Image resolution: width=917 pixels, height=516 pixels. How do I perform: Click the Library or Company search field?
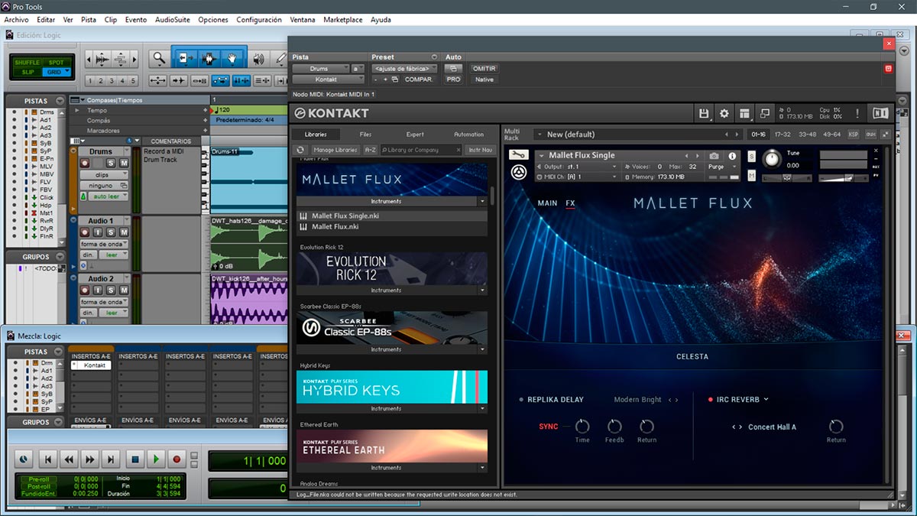[422, 150]
